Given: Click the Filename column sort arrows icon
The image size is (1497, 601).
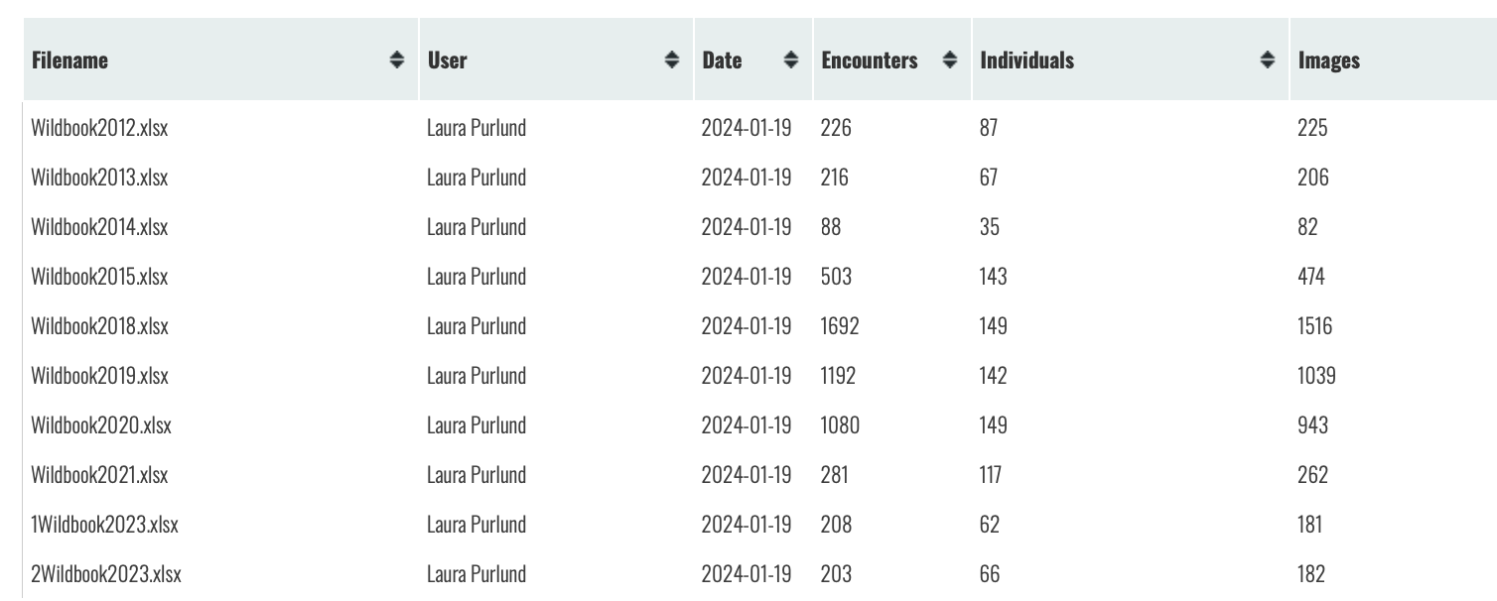Looking at the screenshot, I should point(397,60).
